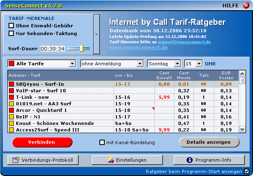Image resolution: width=253 pixels, height=176 pixels.
Task: Click the red note triangle in the Arcor row
Action: [x=154, y=108]
